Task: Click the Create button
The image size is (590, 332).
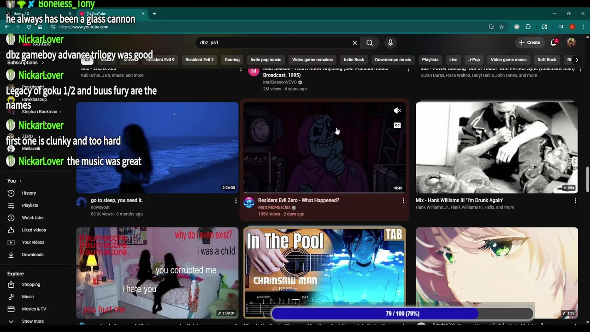Action: tap(529, 42)
